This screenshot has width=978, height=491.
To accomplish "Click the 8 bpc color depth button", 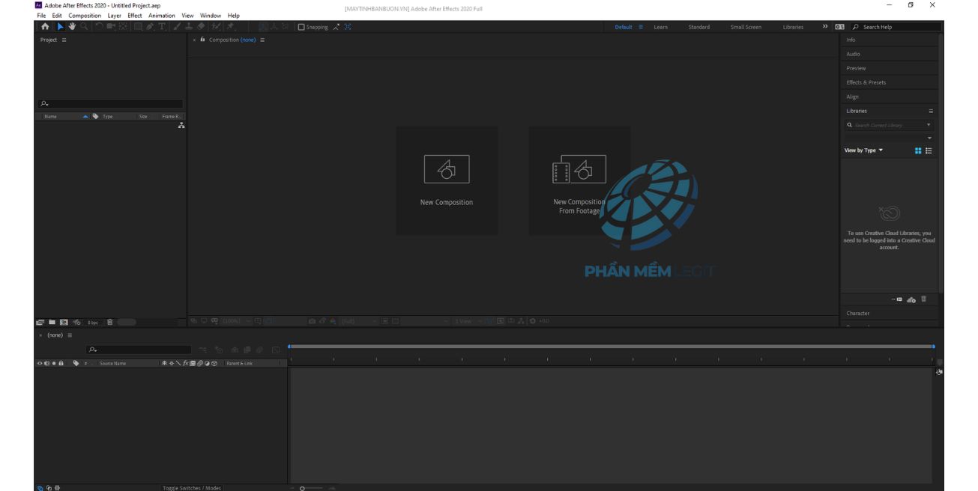I will 92,322.
